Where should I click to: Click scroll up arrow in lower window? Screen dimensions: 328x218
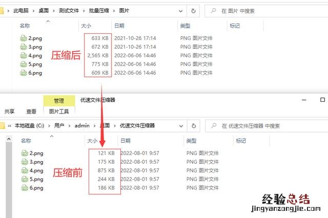pos(9,139)
